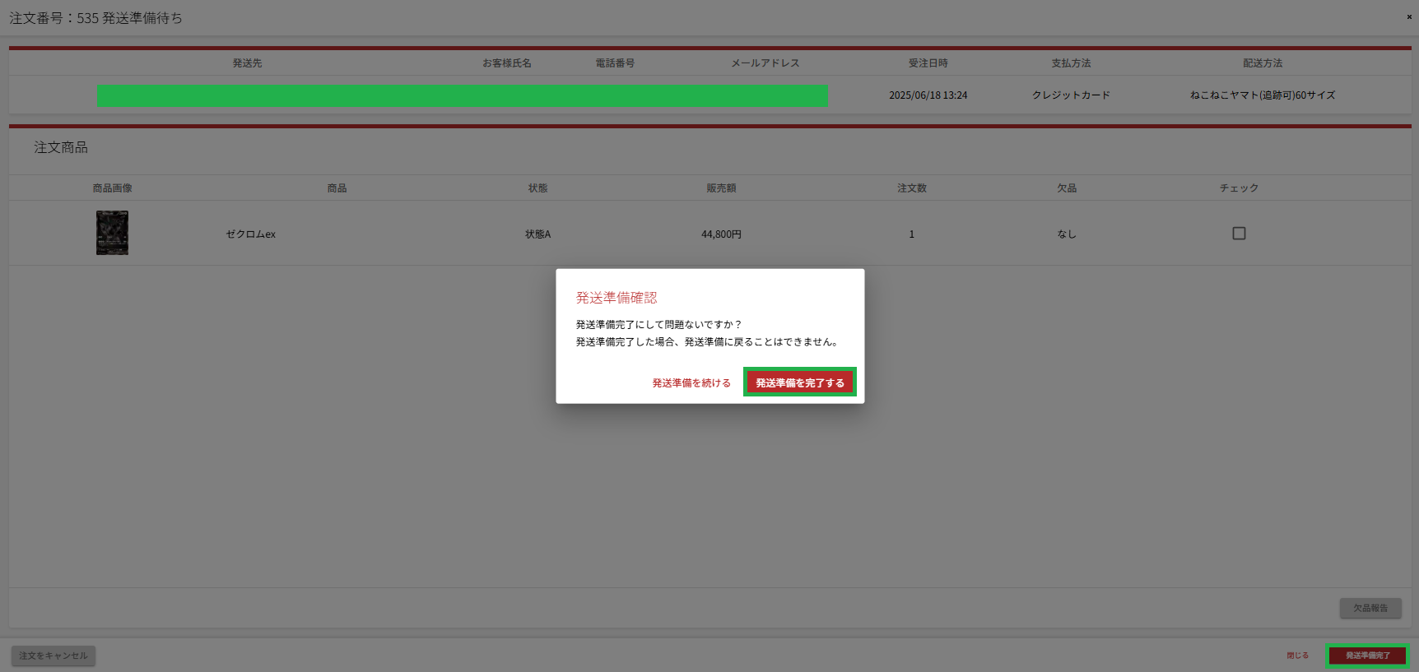Select the 状態A condition cell
Image resolution: width=1419 pixels, height=672 pixels.
coord(537,234)
